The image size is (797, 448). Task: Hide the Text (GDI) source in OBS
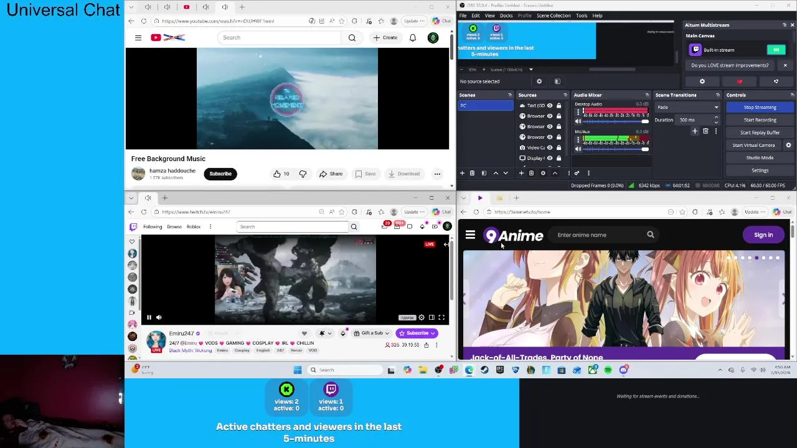[550, 106]
